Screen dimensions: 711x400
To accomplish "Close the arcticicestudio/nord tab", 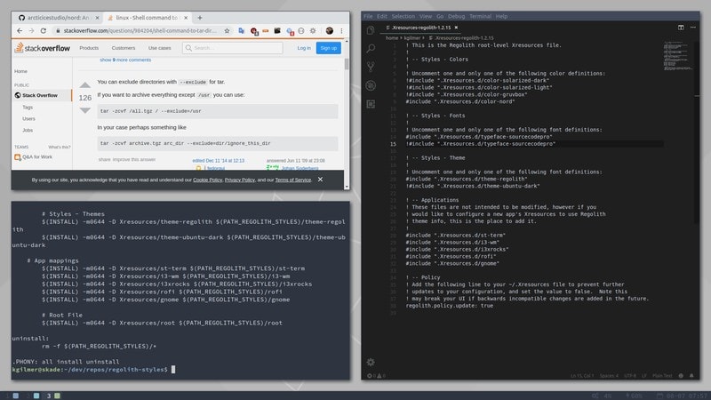I will 97,18.
